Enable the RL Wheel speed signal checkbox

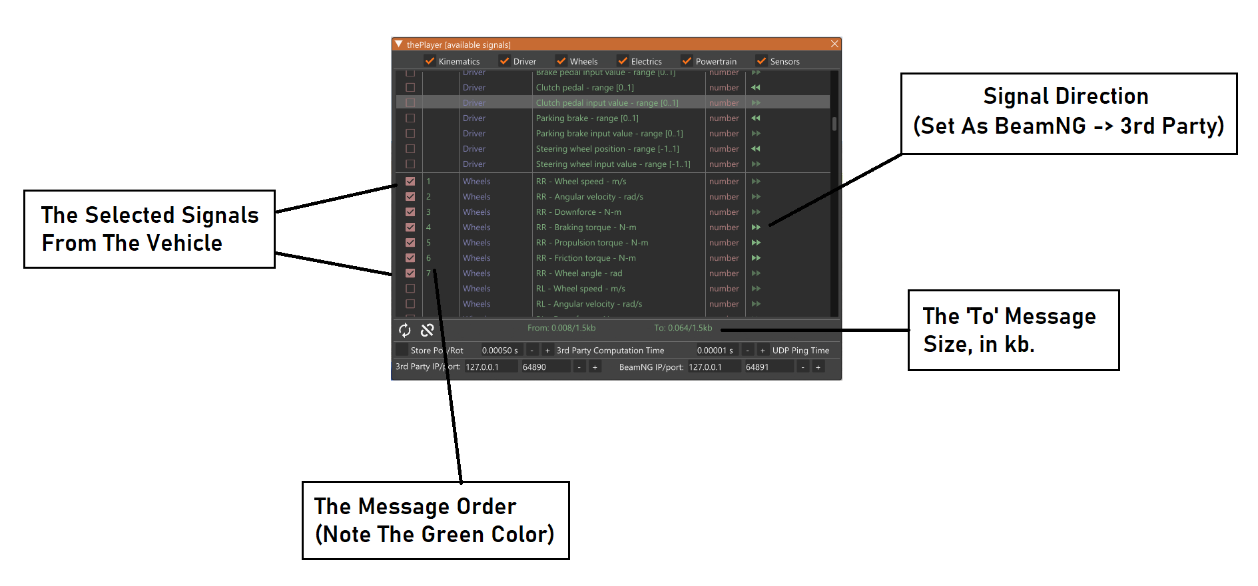pos(410,289)
